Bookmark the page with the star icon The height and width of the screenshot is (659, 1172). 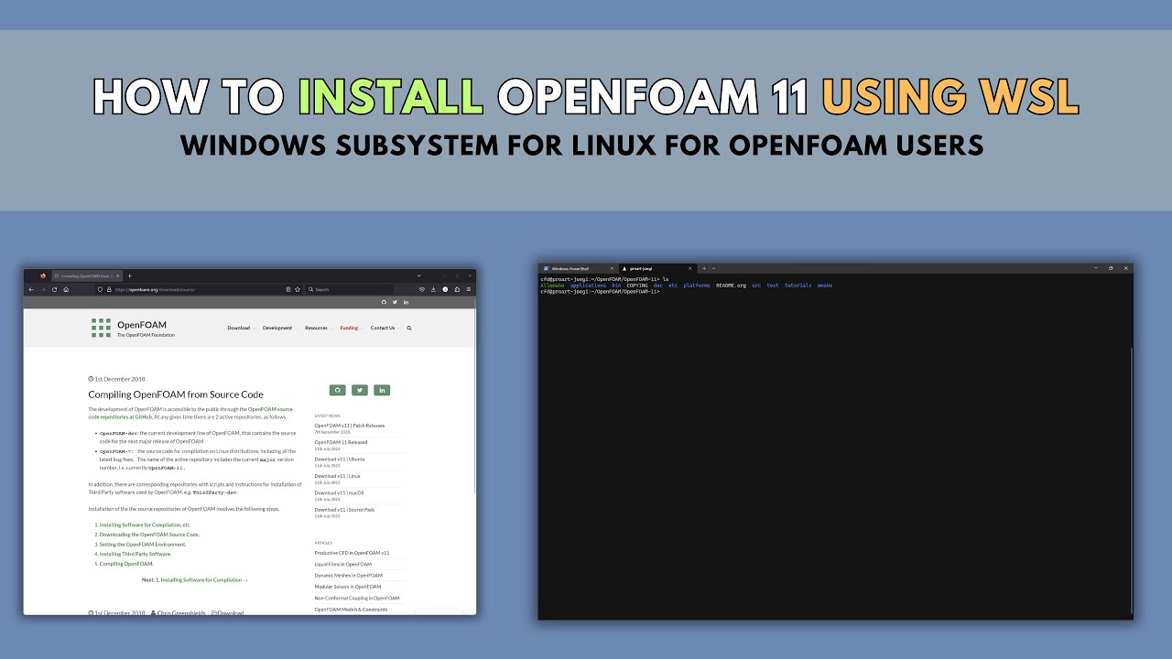pyautogui.click(x=298, y=289)
